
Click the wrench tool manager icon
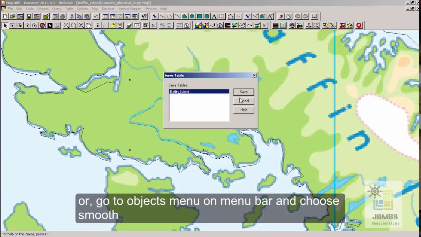tap(288, 16)
